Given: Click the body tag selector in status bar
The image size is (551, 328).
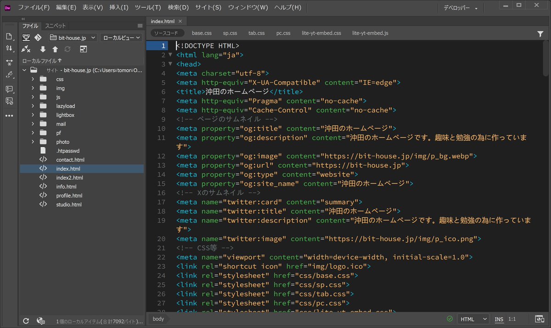Looking at the screenshot, I should coord(158,319).
